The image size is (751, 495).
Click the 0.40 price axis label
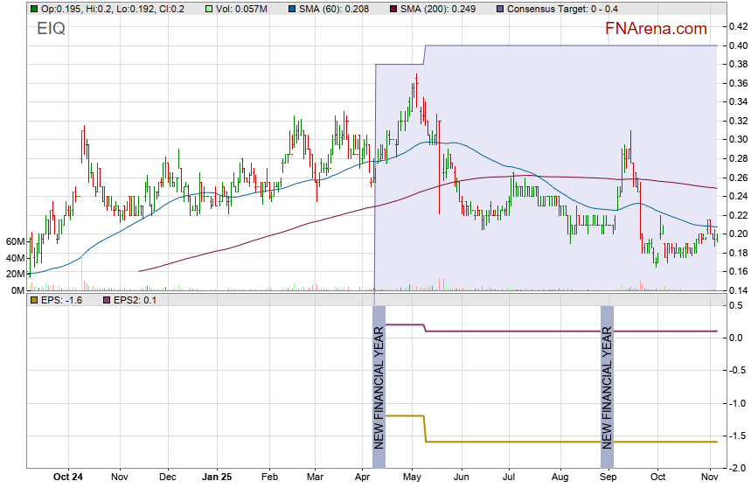coord(736,45)
